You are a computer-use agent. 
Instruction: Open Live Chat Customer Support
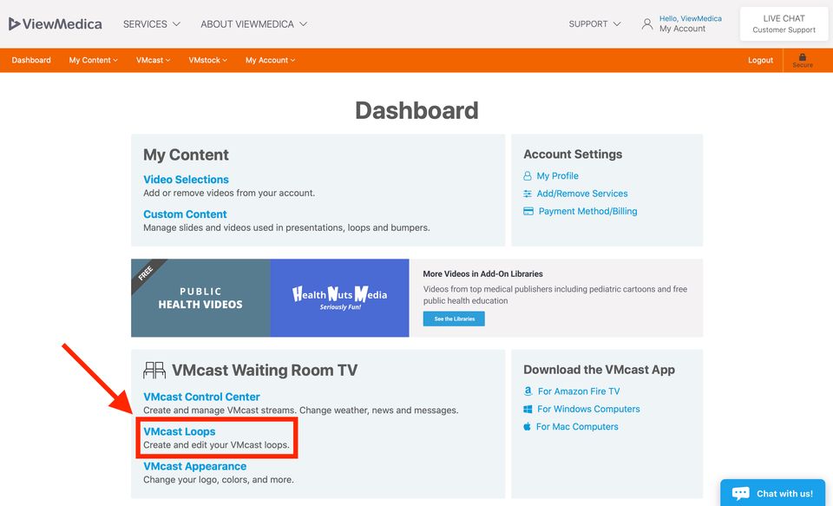tap(784, 24)
